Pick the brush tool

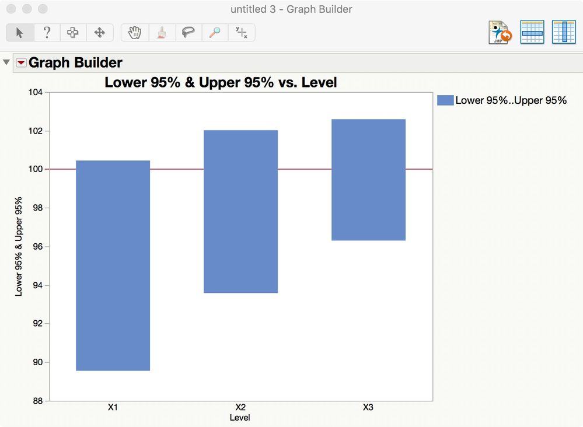162,33
